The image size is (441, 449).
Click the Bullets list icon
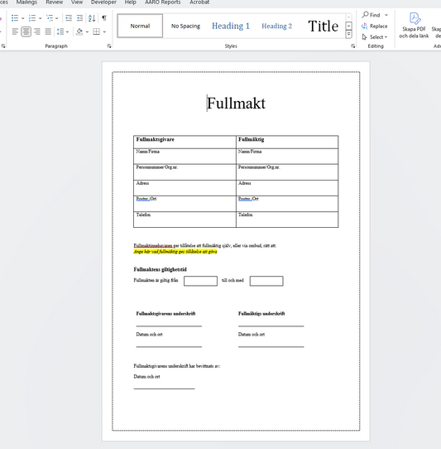click(x=15, y=18)
